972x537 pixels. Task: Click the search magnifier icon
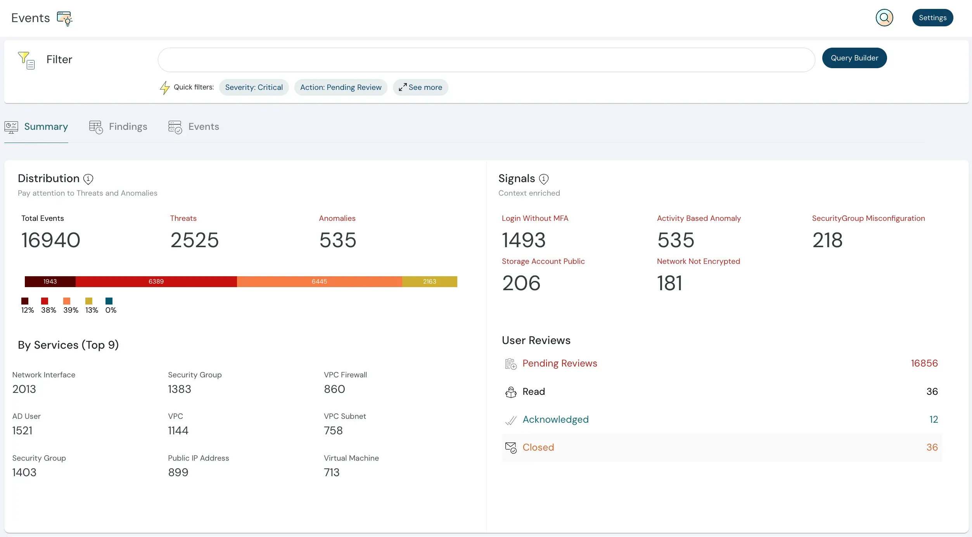884,18
